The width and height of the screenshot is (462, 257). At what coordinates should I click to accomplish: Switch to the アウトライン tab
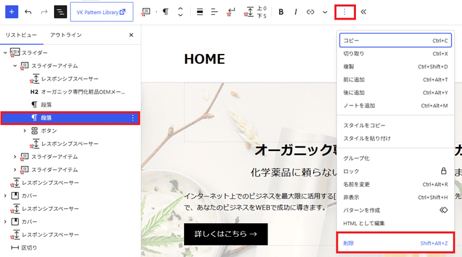[66, 35]
